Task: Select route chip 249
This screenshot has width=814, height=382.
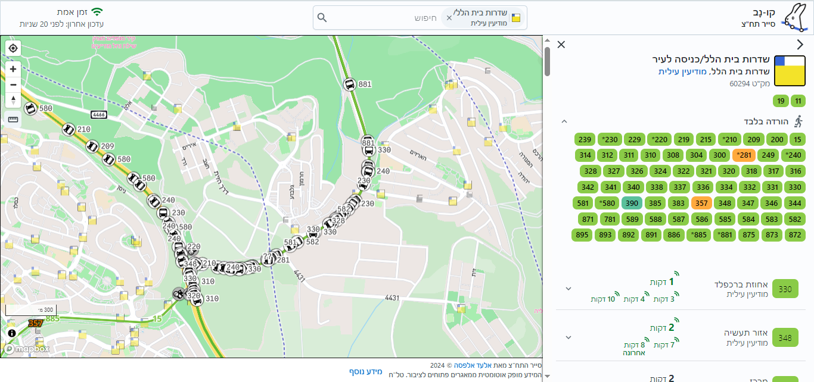Action: (768, 155)
